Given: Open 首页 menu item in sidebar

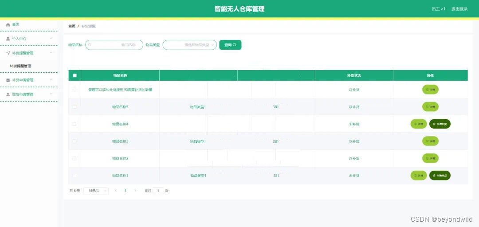Looking at the screenshot, I should [x=29, y=24].
